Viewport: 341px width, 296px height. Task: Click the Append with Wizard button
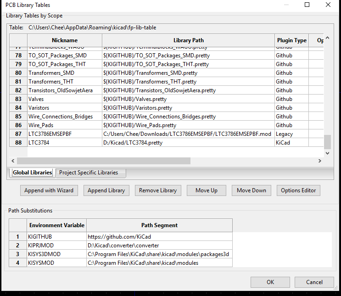pyautogui.click(x=49, y=190)
